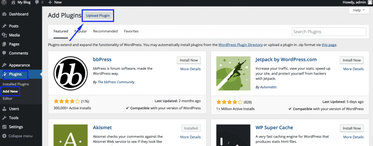The width and height of the screenshot is (373, 146).
Task: Click the Tools wrench icon
Action: [4, 118]
